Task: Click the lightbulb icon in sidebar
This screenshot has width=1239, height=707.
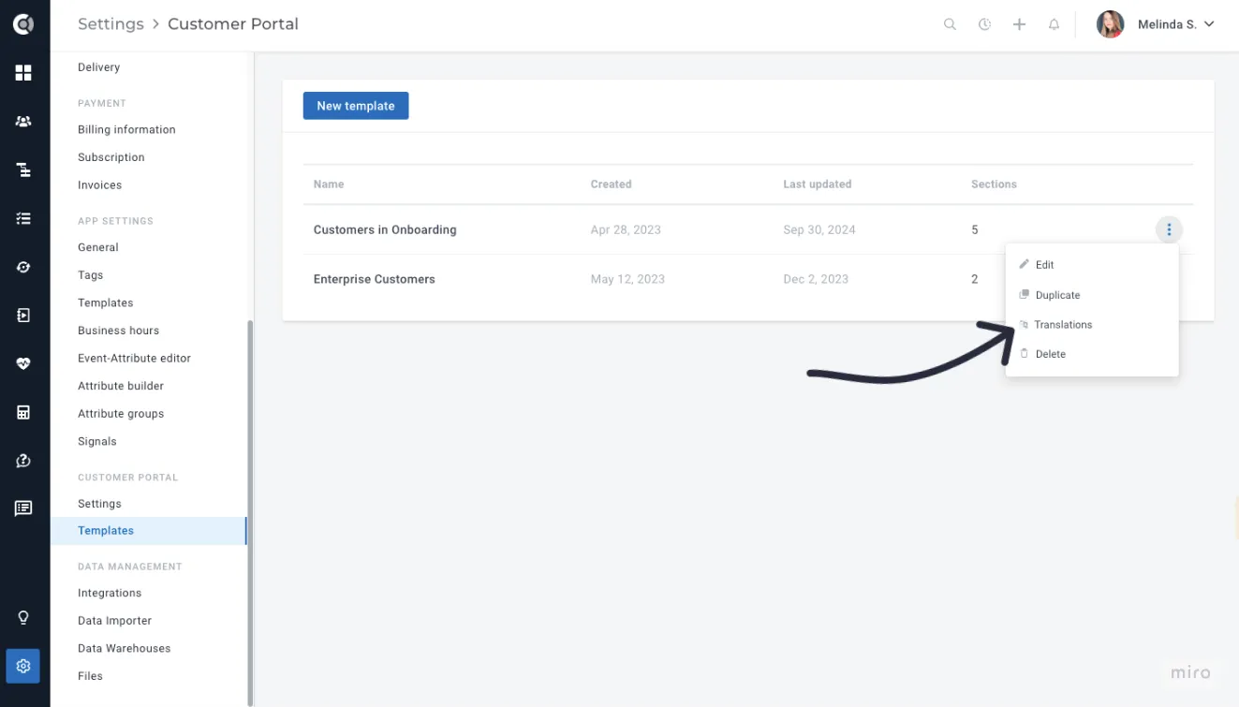Action: [x=23, y=618]
